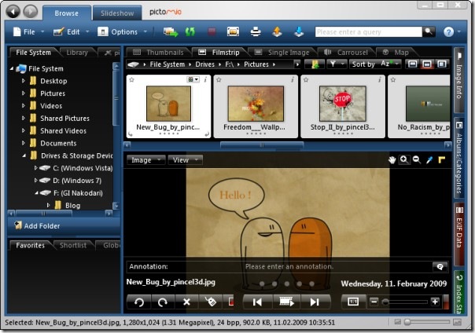Image resolution: width=475 pixels, height=333 pixels.
Task: Open the Sort by dropdown
Action: tap(375, 64)
